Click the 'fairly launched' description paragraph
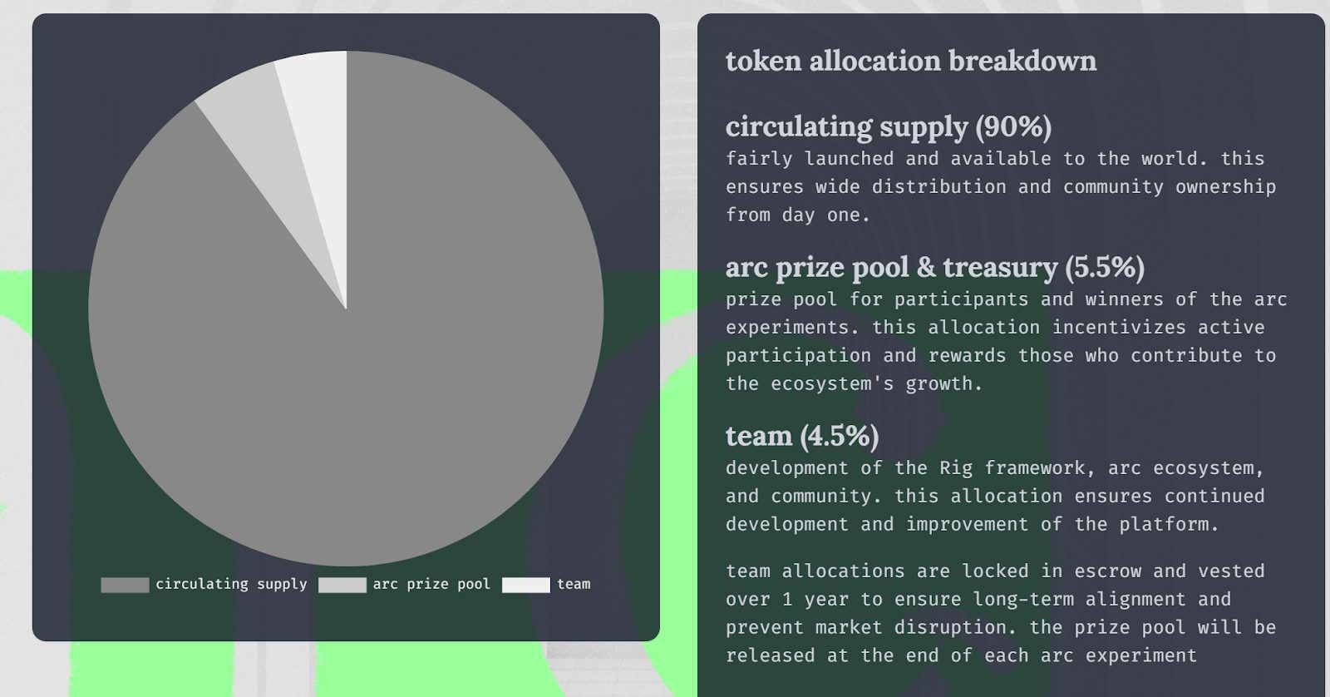The image size is (1330, 697). click(1001, 186)
